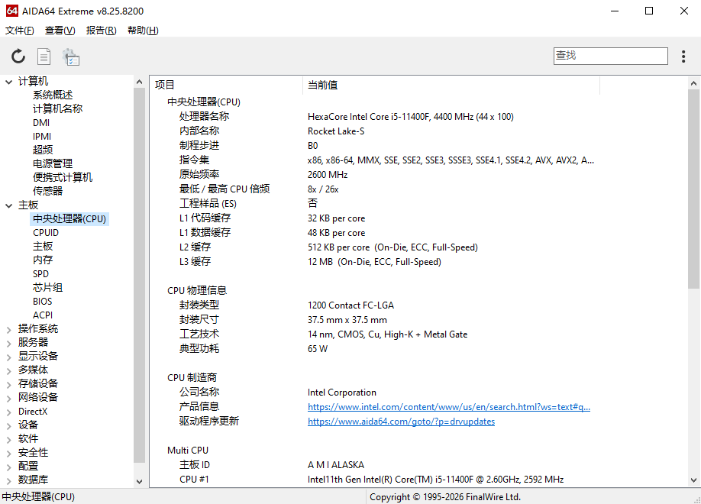The width and height of the screenshot is (701, 504).
Task: Select 传感器 in the tree
Action: (48, 191)
